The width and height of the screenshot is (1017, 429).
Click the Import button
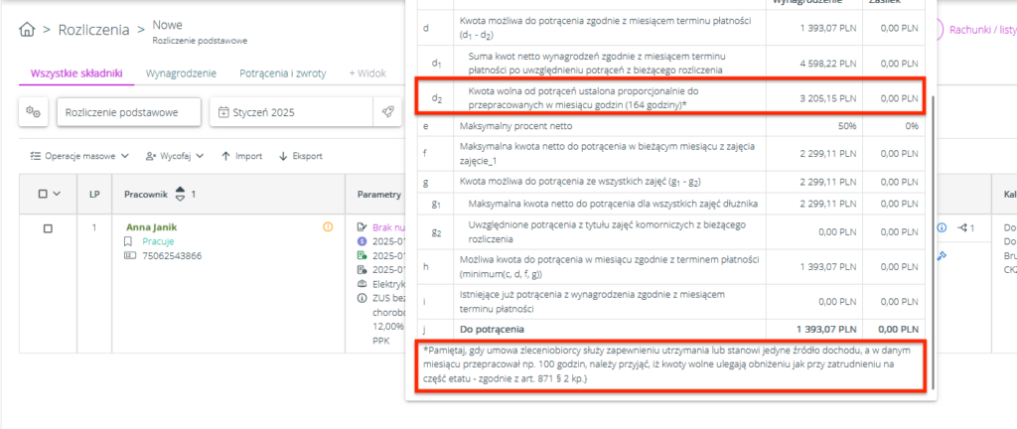click(x=241, y=156)
